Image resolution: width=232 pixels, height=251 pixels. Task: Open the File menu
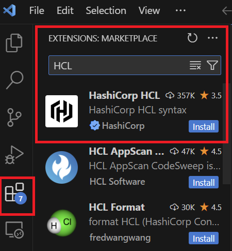click(x=37, y=10)
